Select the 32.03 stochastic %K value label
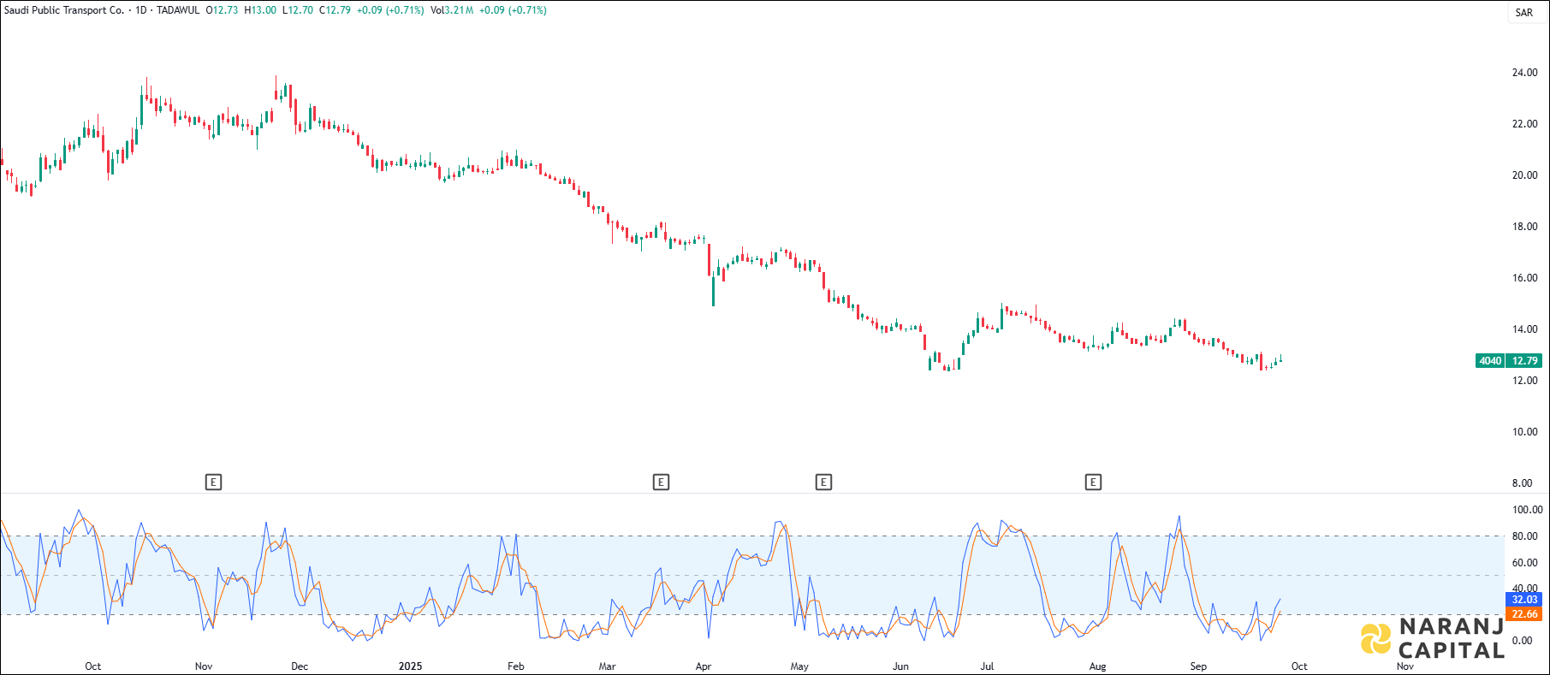Viewport: 1550px width, 675px height. pos(1524,600)
